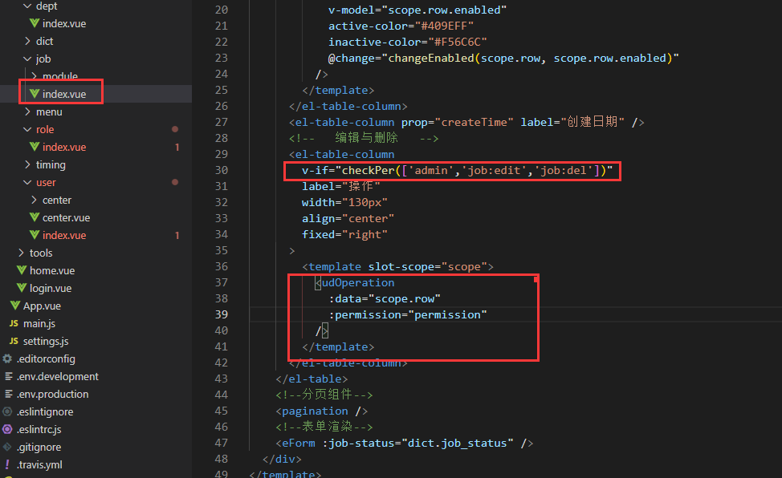Click icon beside .eslintignore
The height and width of the screenshot is (478, 782).
(x=7, y=411)
